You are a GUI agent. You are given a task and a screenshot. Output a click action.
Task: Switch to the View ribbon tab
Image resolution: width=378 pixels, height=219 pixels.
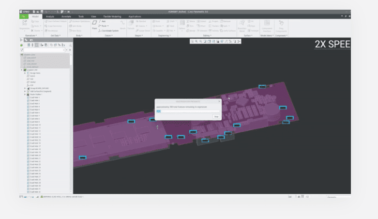click(x=93, y=16)
